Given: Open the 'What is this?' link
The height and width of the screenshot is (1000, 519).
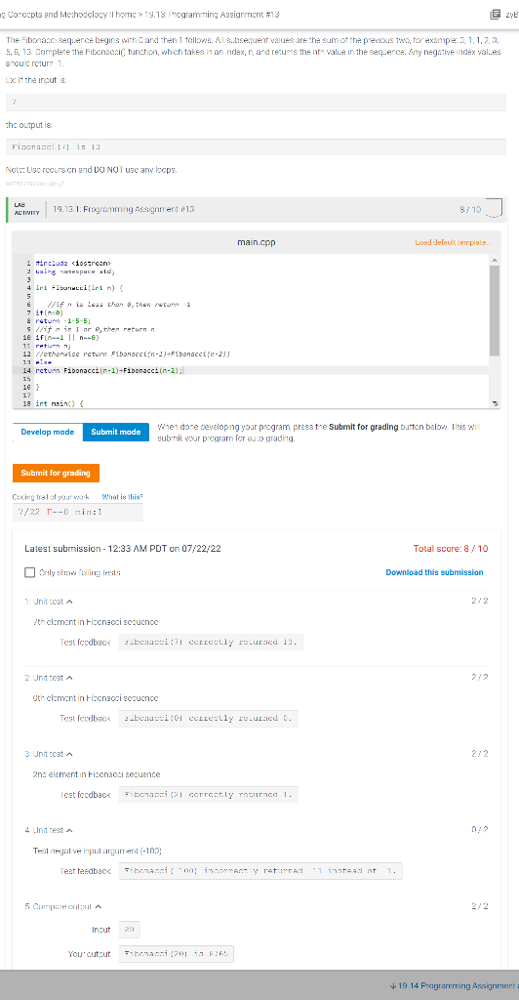Looking at the screenshot, I should 122,496.
